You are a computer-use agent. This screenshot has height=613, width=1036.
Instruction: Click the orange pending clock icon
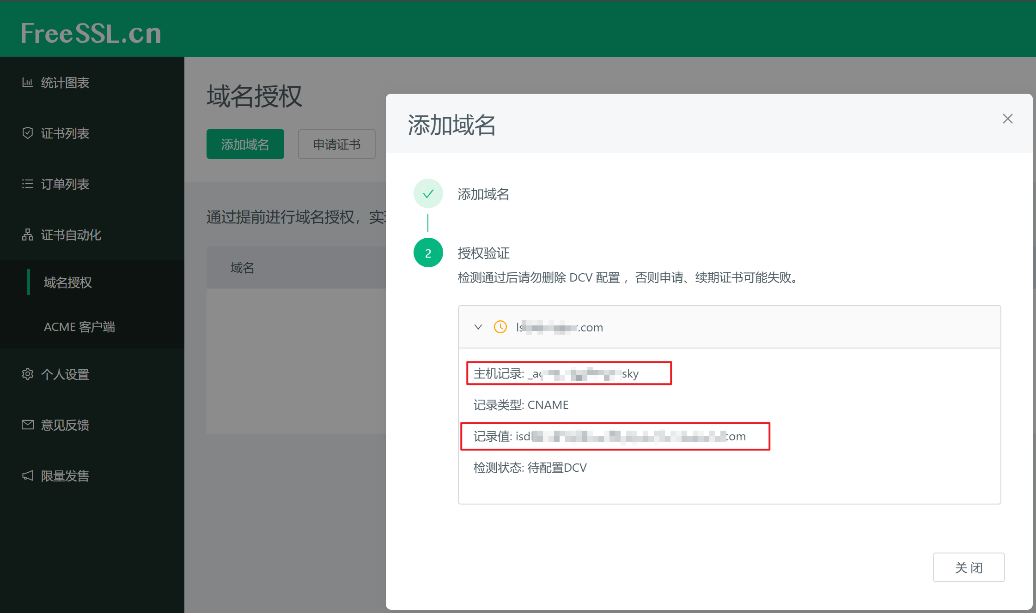pyautogui.click(x=500, y=327)
